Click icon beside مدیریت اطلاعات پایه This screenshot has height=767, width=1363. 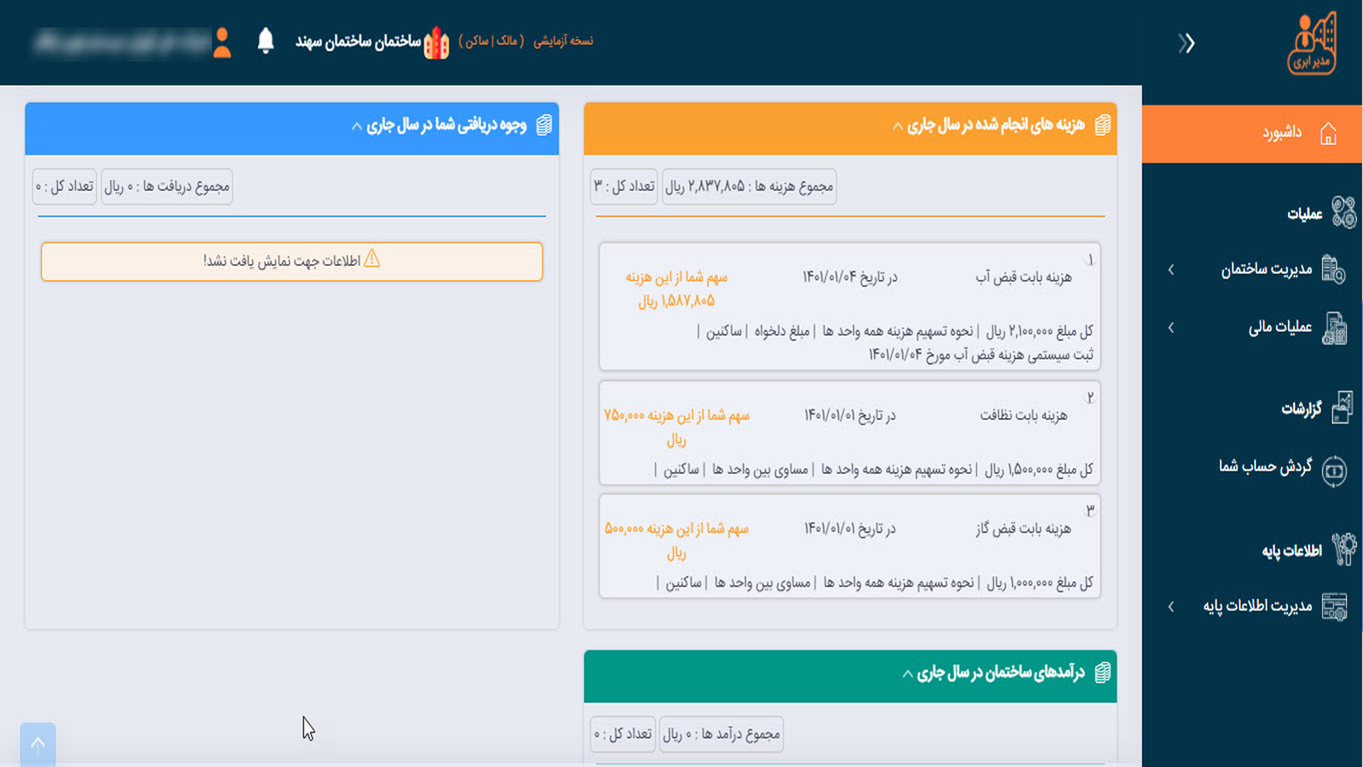point(1334,607)
